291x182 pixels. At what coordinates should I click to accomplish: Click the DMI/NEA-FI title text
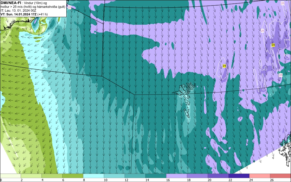11,3
